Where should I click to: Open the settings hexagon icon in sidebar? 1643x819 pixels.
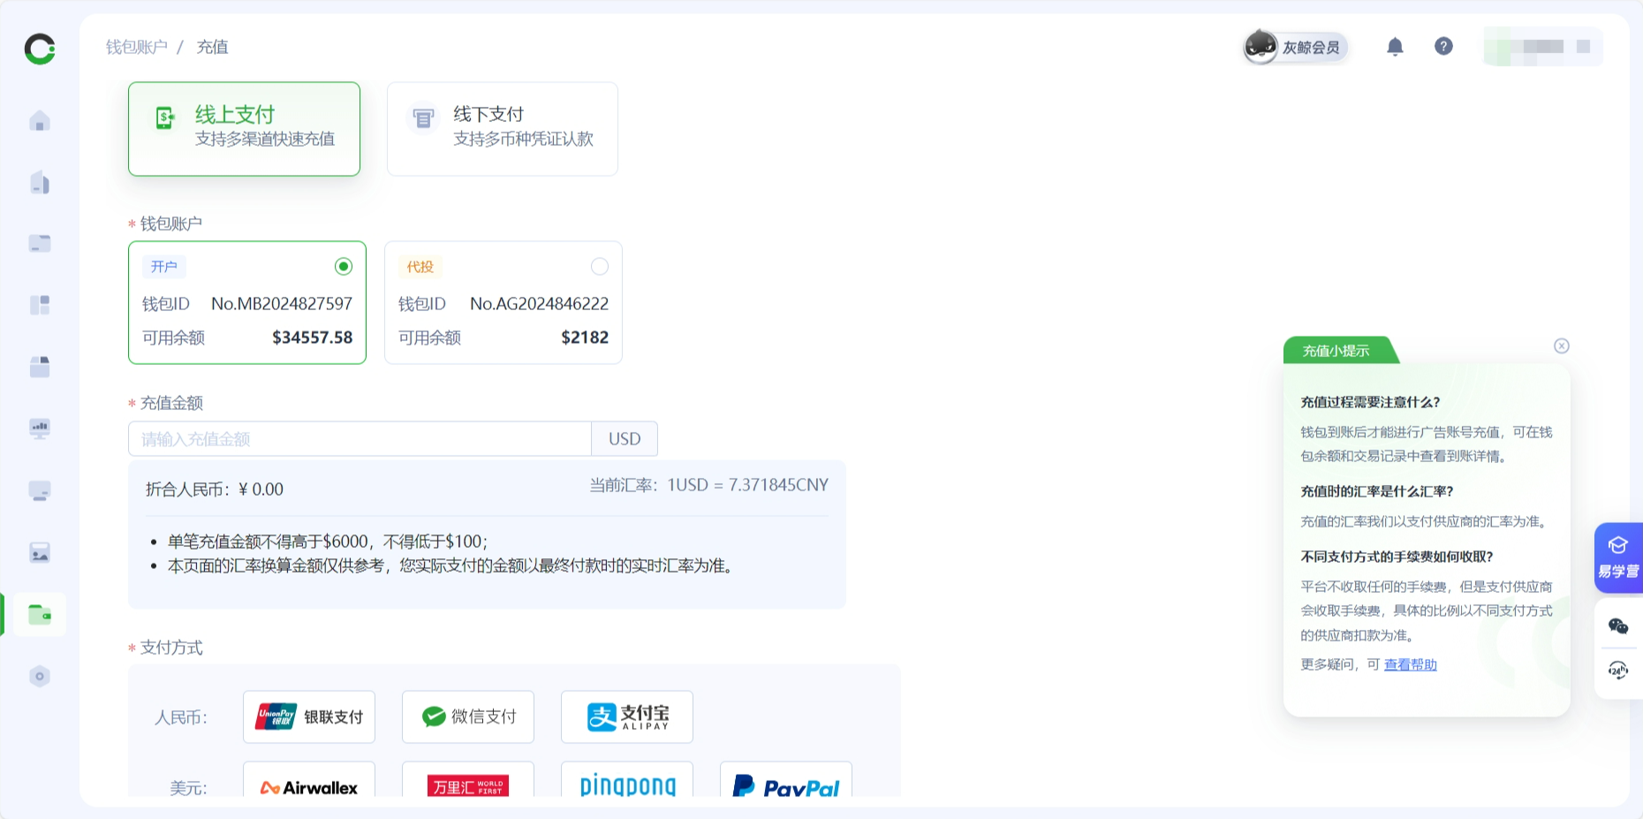pos(40,677)
